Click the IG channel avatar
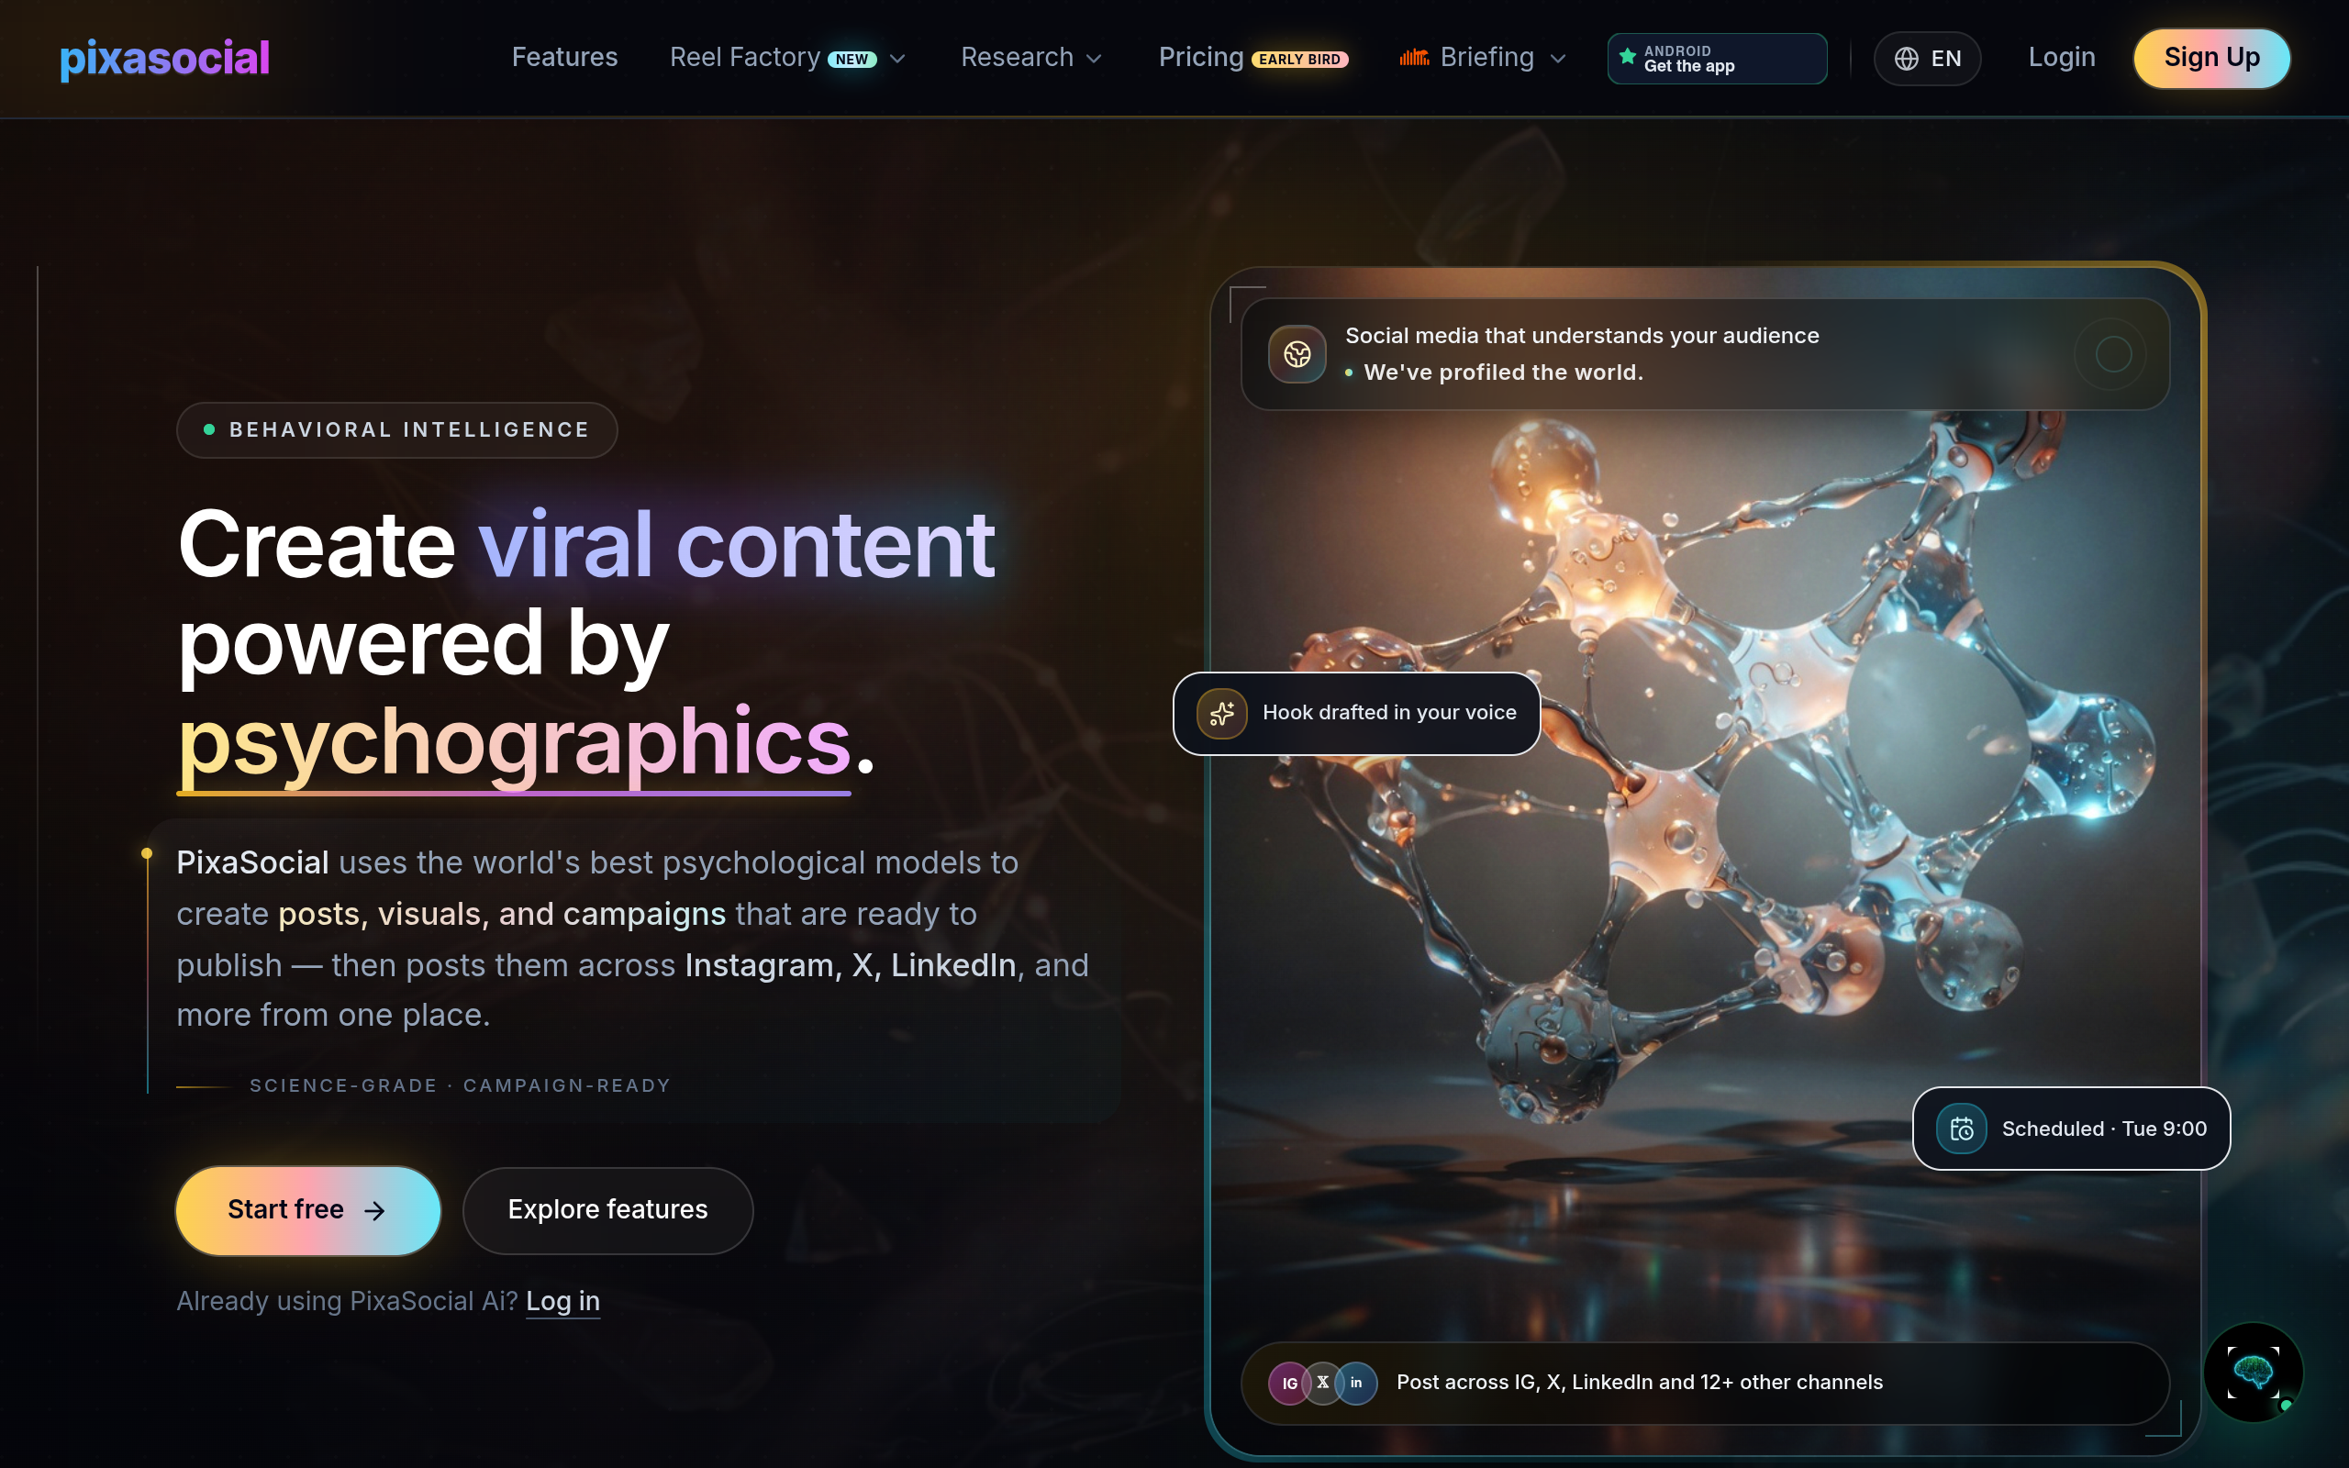Image resolution: width=2349 pixels, height=1468 pixels. pyautogui.click(x=1289, y=1384)
